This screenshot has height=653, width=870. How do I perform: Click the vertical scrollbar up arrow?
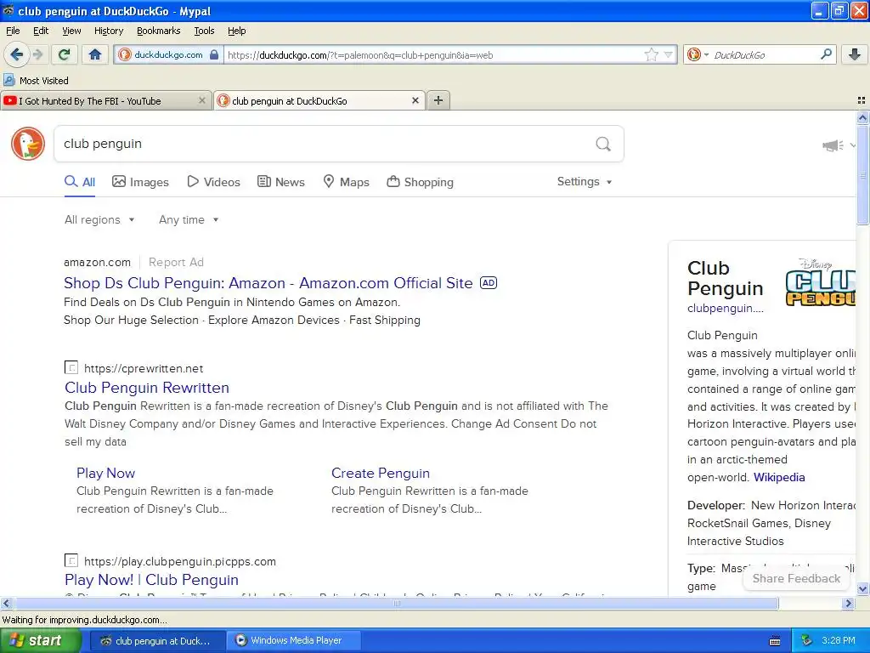[862, 117]
